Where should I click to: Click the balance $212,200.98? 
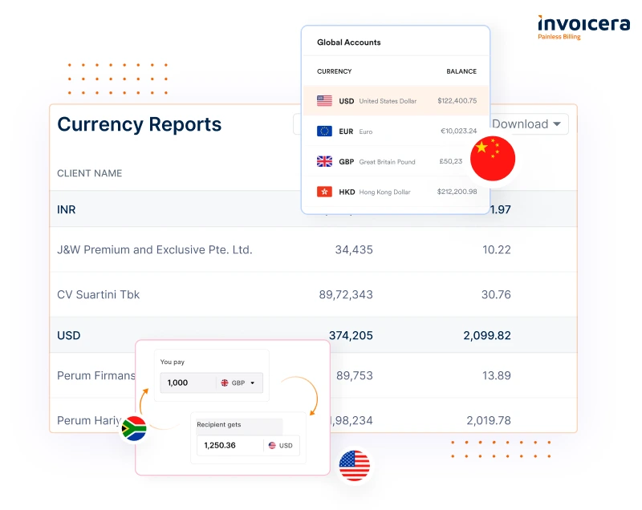pyautogui.click(x=457, y=192)
